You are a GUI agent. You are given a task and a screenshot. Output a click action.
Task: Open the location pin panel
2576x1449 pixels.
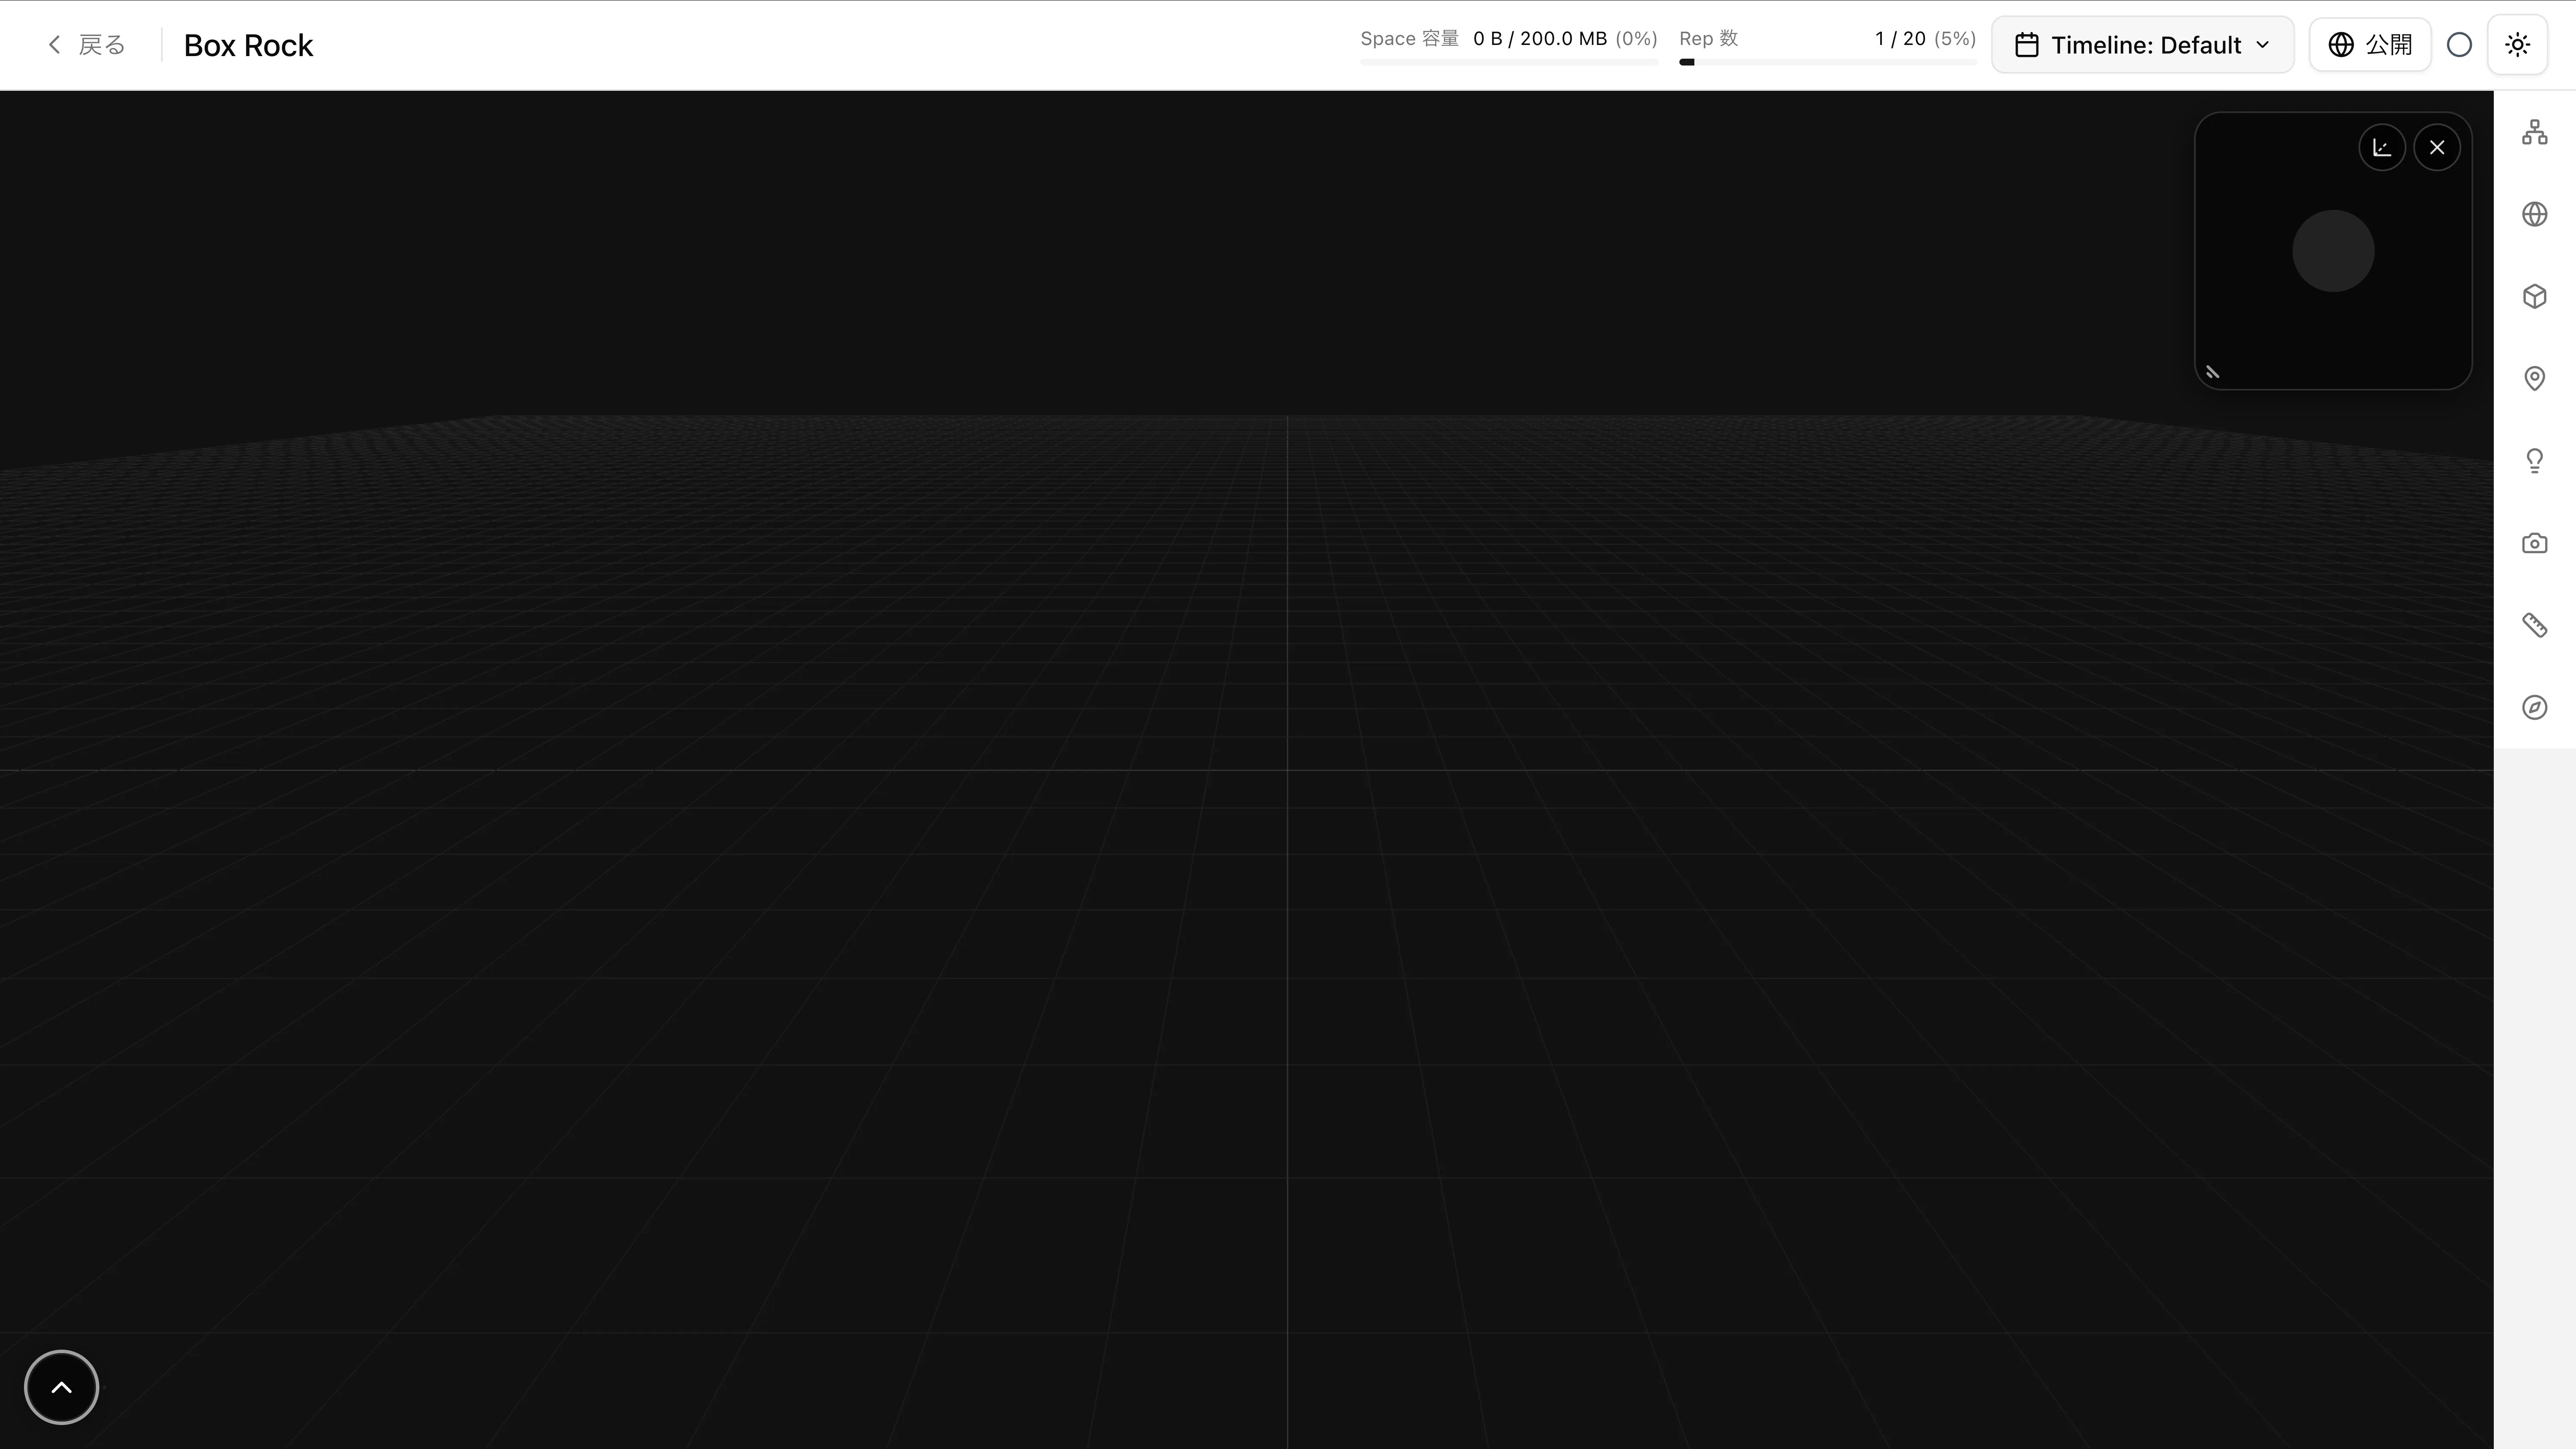point(2534,378)
